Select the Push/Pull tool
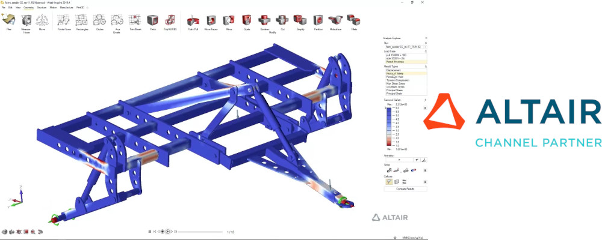 pyautogui.click(x=193, y=20)
